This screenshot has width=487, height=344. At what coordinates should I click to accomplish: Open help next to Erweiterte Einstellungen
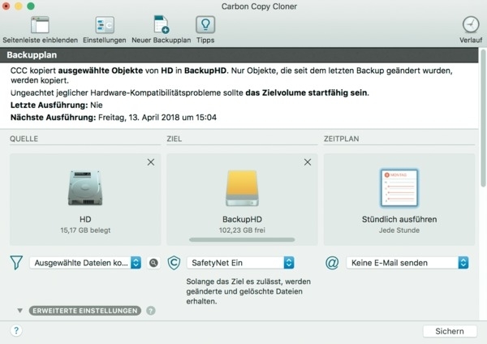click(151, 311)
